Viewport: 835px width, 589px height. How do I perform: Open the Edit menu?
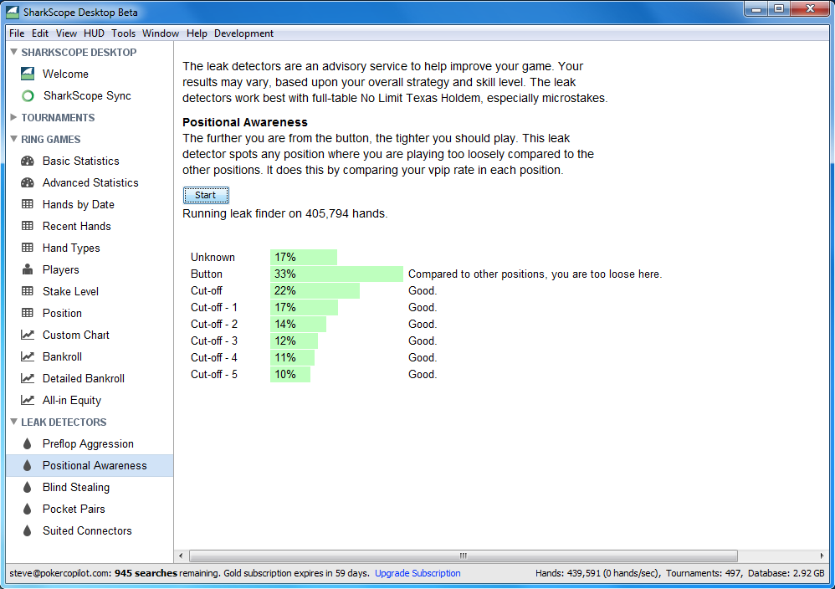(40, 33)
